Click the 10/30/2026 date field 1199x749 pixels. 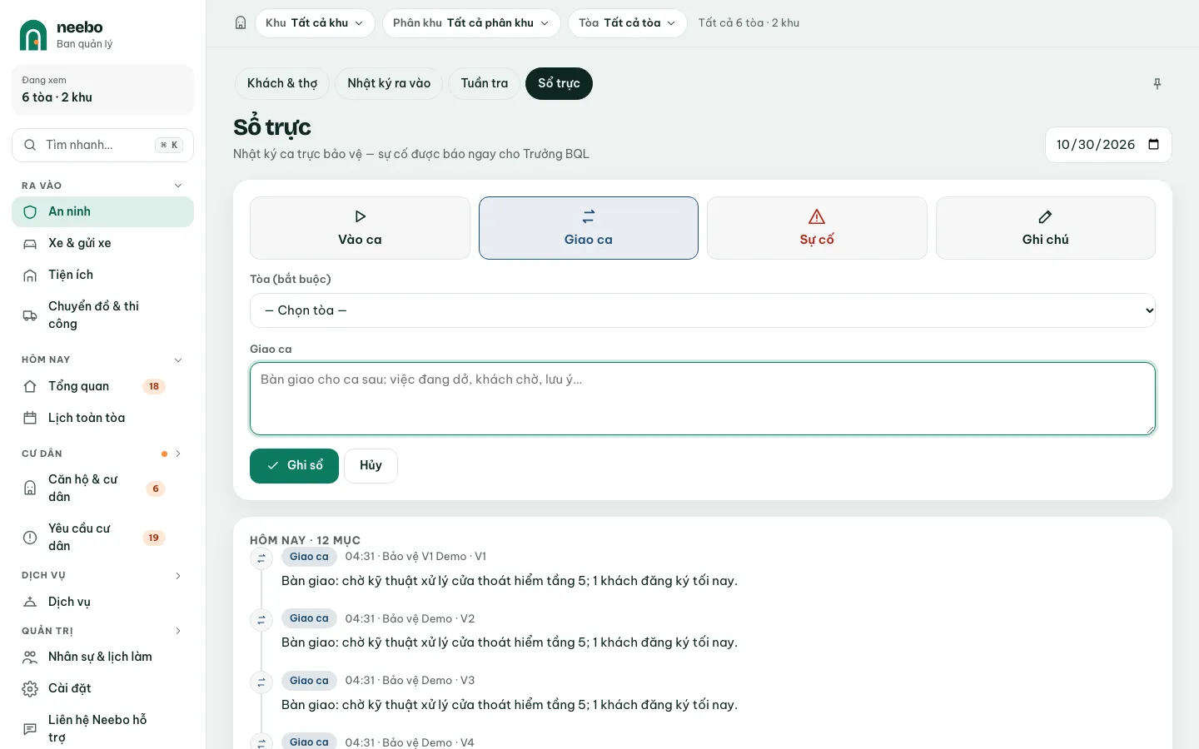[x=1108, y=145]
